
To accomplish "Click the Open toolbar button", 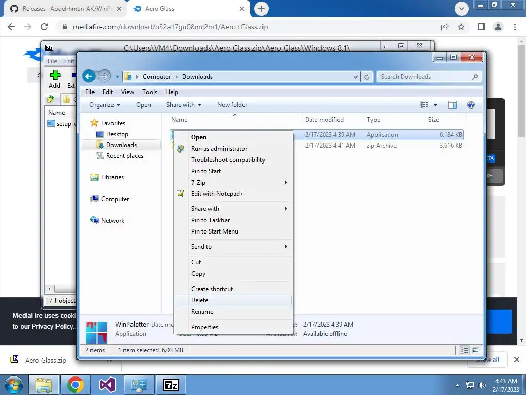I will click(144, 105).
